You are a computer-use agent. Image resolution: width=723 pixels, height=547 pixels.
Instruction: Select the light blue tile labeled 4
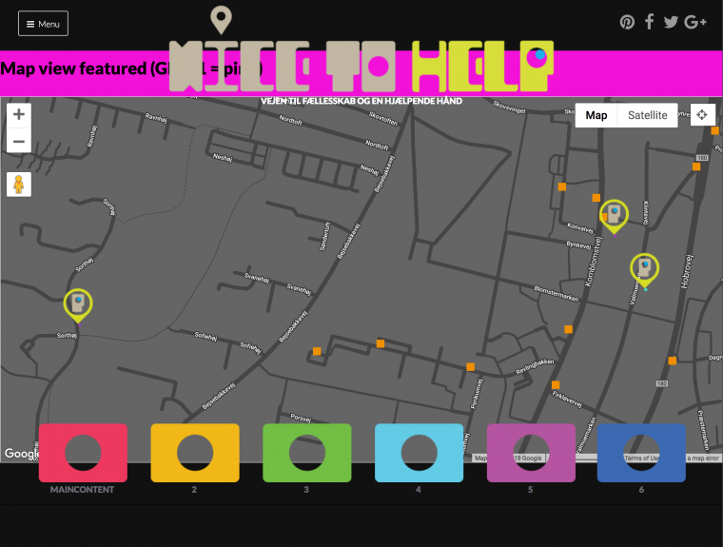click(420, 453)
